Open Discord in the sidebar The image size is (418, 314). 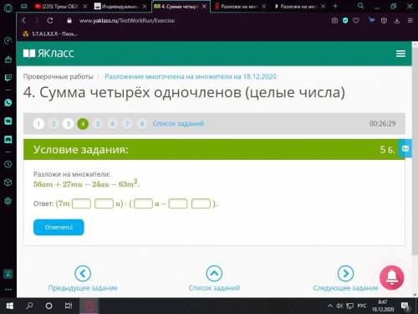(8, 139)
